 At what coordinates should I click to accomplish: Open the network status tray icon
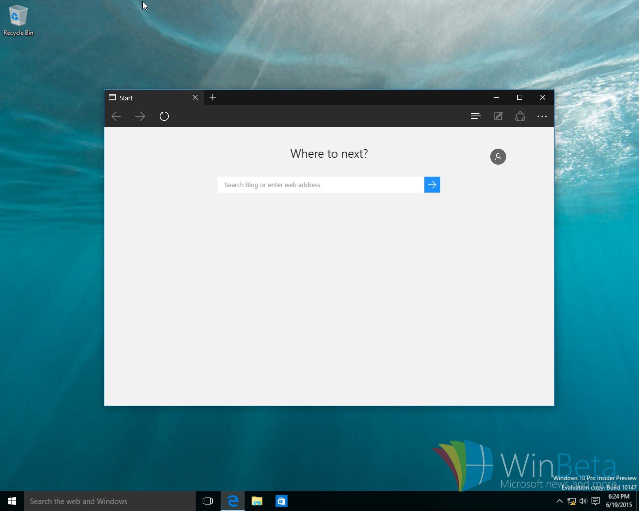tap(572, 501)
